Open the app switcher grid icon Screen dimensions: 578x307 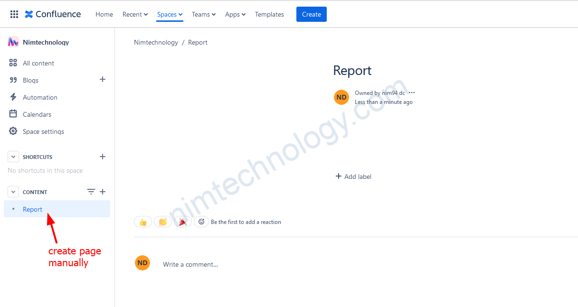click(14, 14)
